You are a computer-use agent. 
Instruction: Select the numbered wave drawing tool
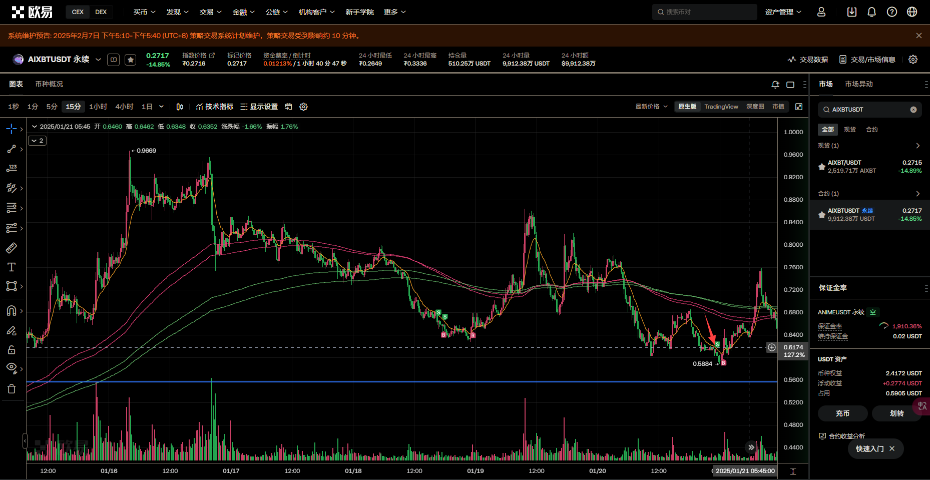tap(11, 168)
